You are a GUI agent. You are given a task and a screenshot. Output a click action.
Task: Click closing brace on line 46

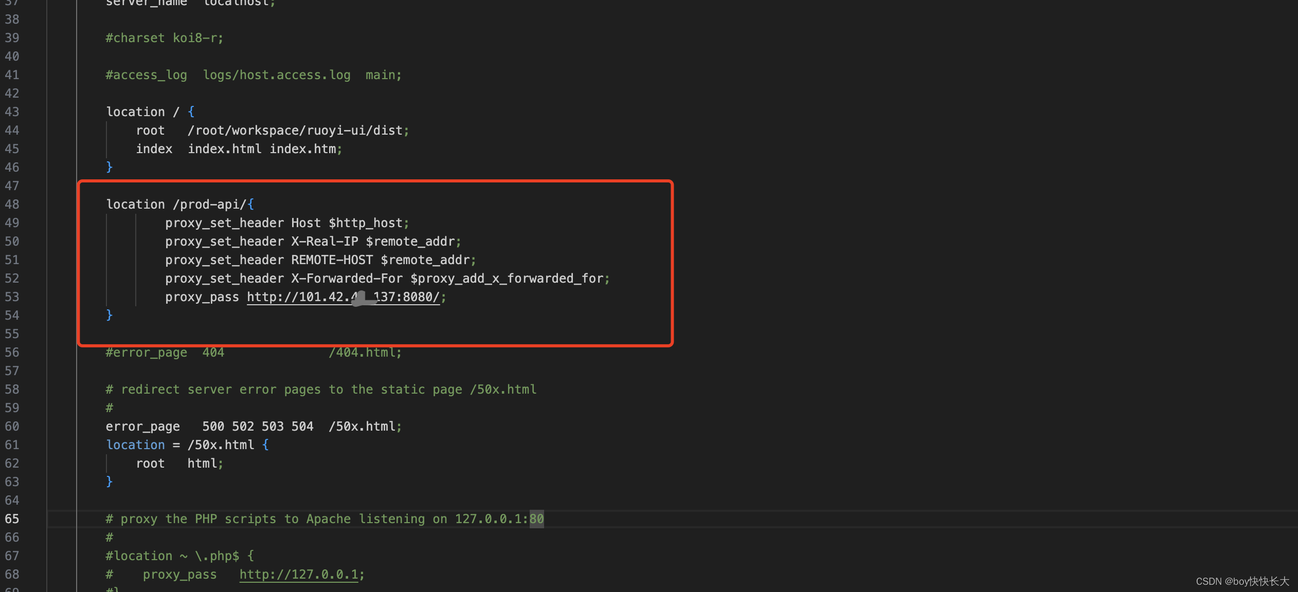tap(109, 167)
